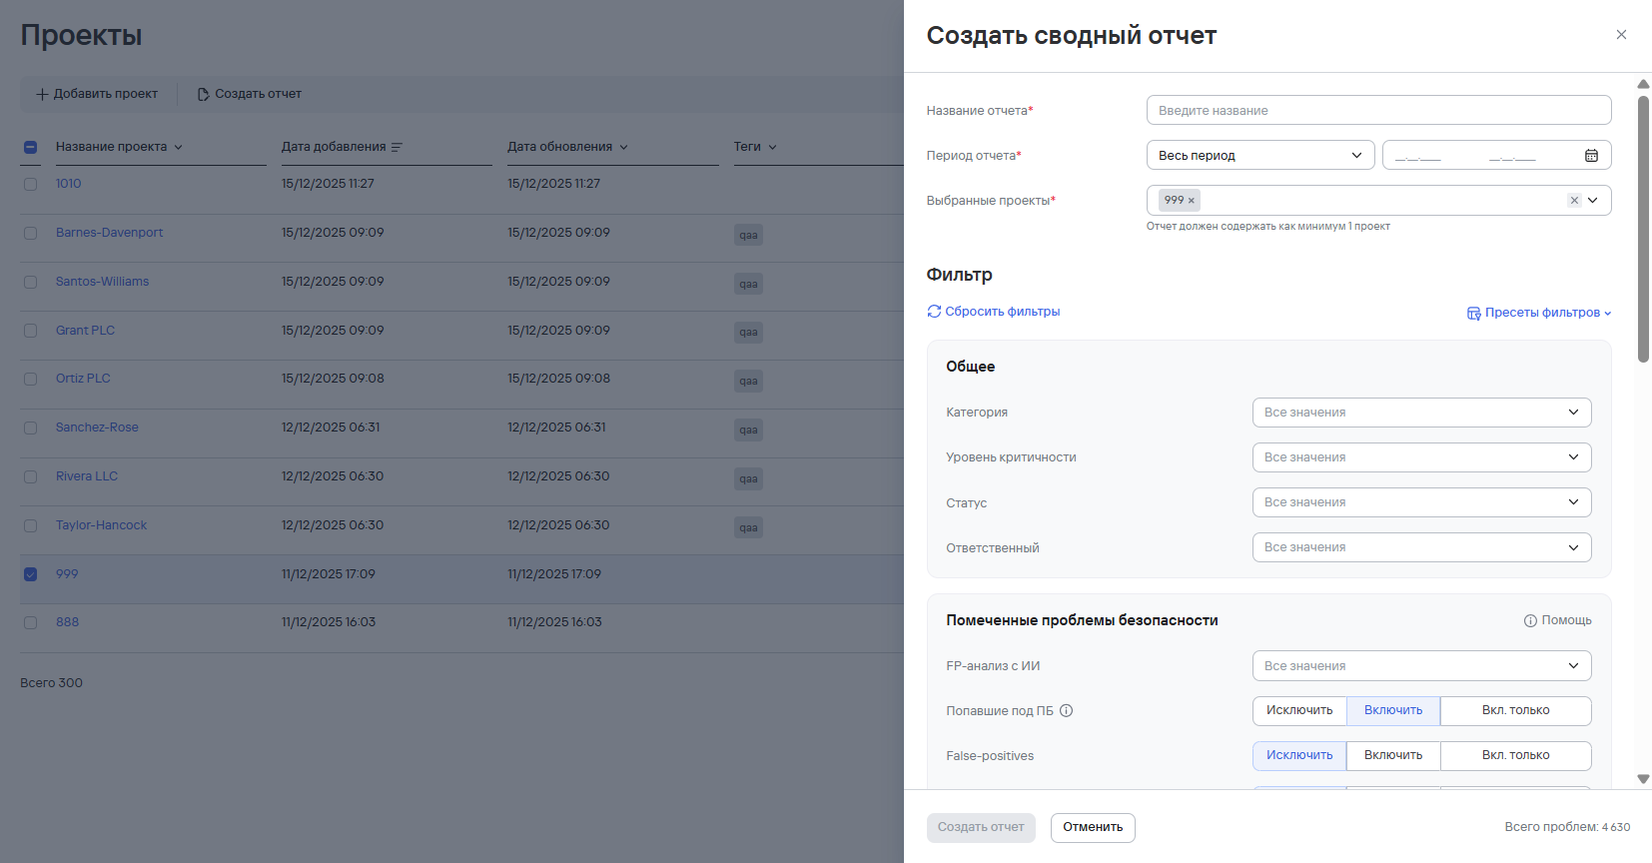The height and width of the screenshot is (863, 1652).
Task: Expand the Категория dropdown
Action: click(x=1420, y=413)
